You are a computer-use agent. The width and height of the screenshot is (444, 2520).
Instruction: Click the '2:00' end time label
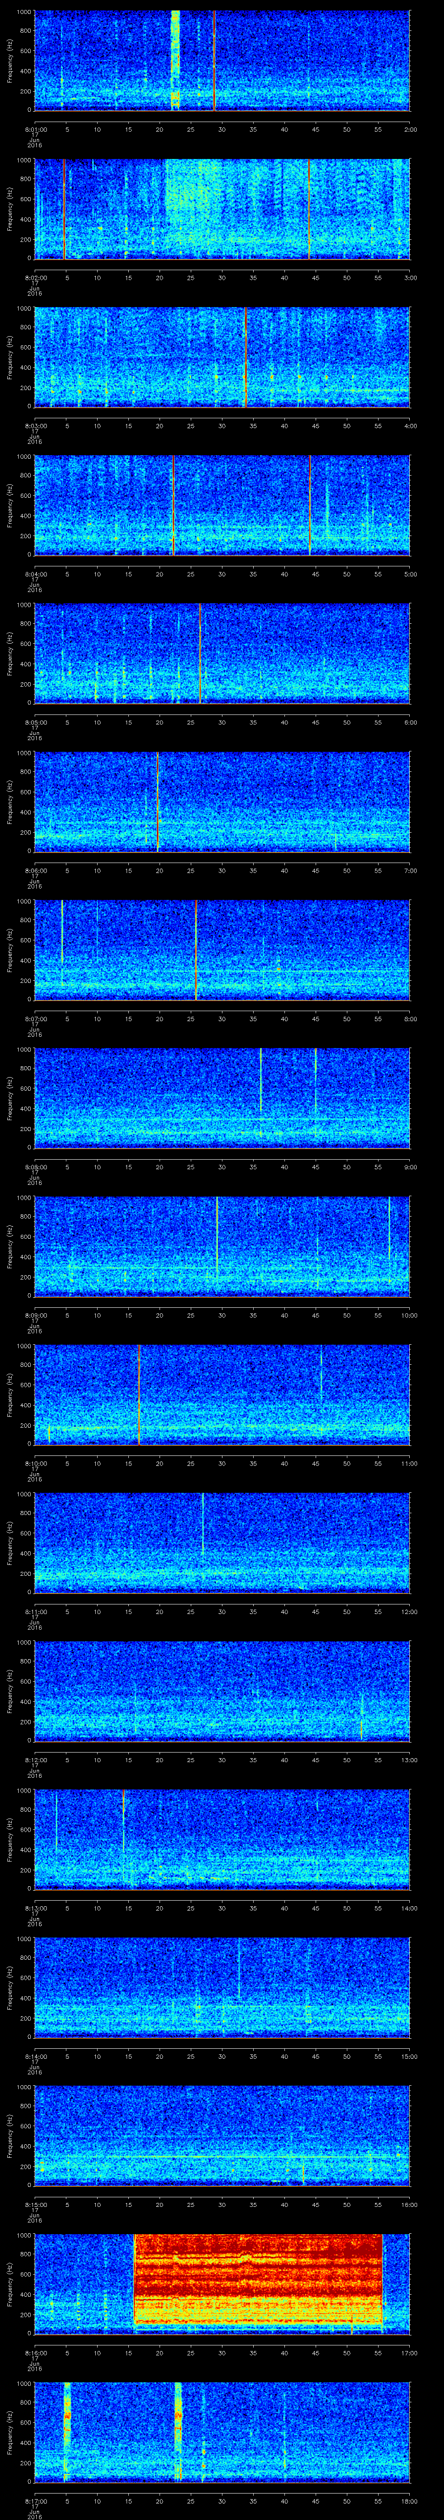click(x=410, y=128)
